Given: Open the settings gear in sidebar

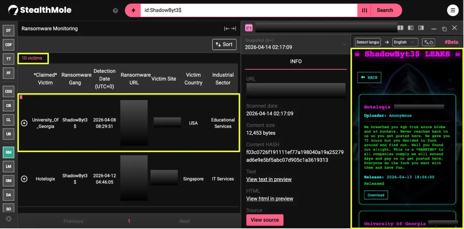Looking at the screenshot, I should pos(9,219).
